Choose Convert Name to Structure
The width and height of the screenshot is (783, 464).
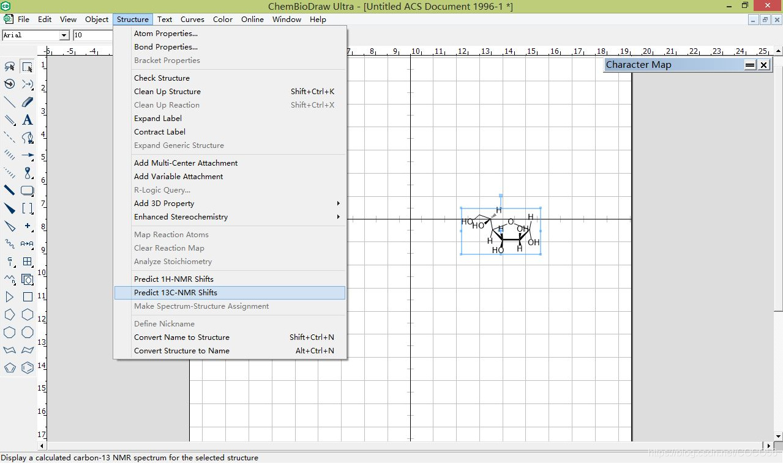click(230, 337)
